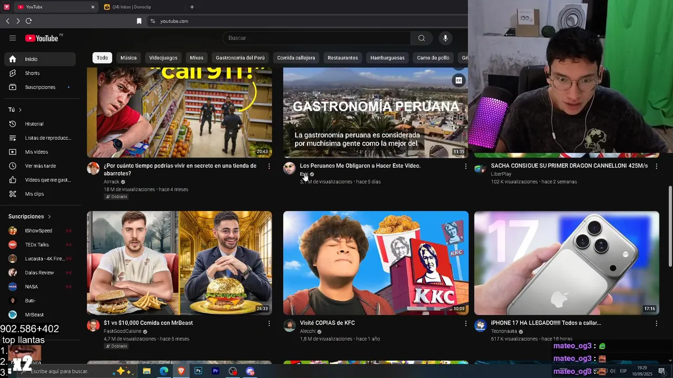Screen dimensions: 673x378
Task: Select the Gastronomía del Perú chip
Action: click(x=240, y=58)
